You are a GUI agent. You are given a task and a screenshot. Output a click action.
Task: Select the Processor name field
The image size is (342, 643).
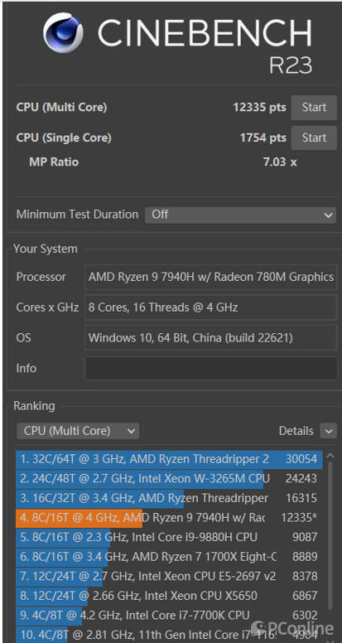pos(210,278)
